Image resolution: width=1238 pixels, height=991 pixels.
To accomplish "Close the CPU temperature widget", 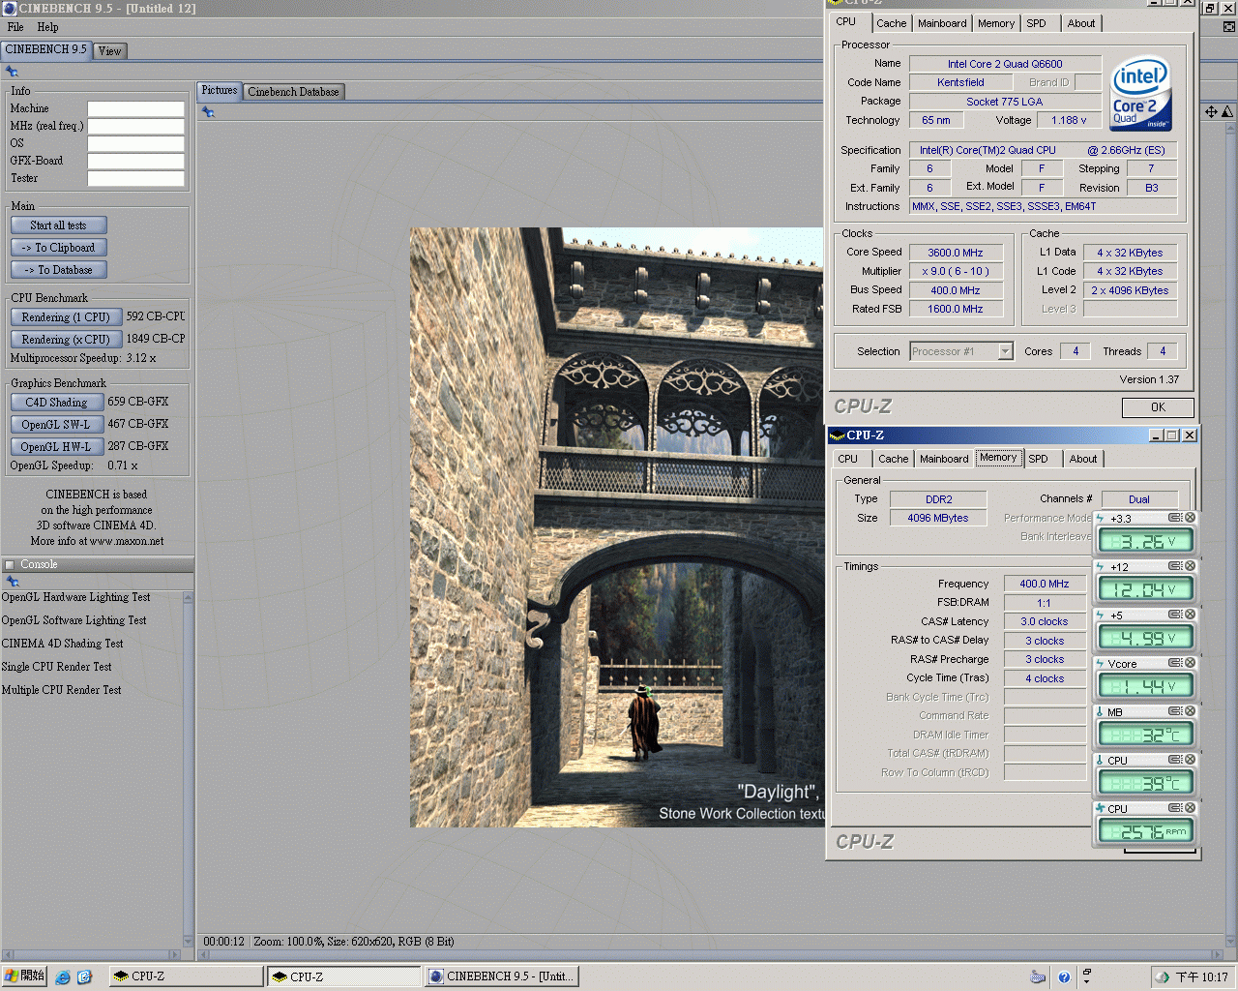I will pyautogui.click(x=1191, y=760).
